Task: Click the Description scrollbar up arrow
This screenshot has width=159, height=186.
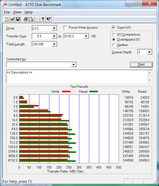Action: coord(150,73)
